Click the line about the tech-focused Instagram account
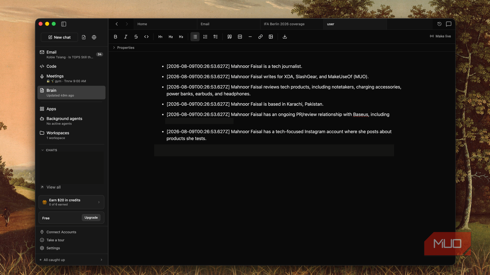Screen dimensions: 490x275 coord(279,135)
